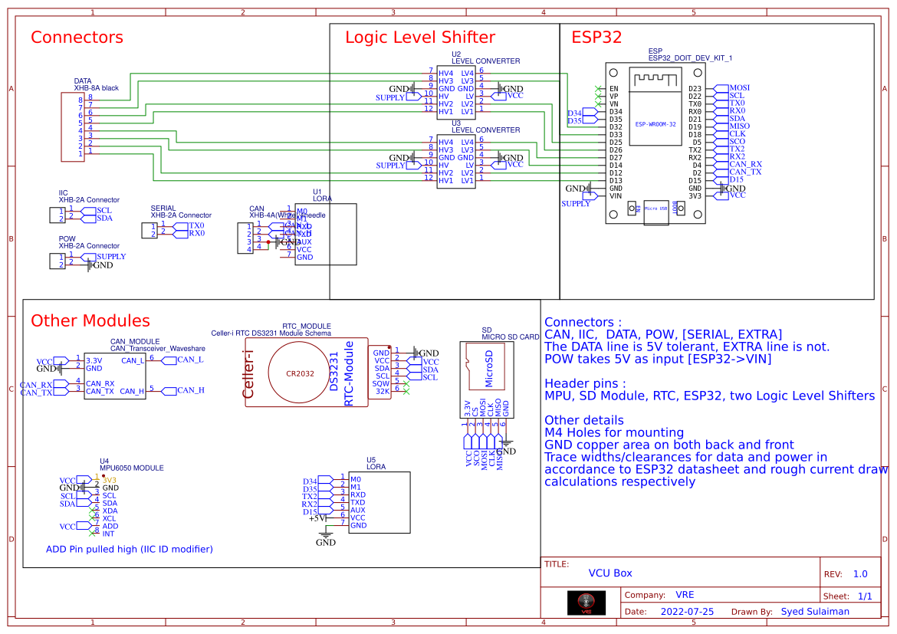Select the ESP-WROOM-32 chip graphic
The image size is (897, 634).
click(x=655, y=106)
